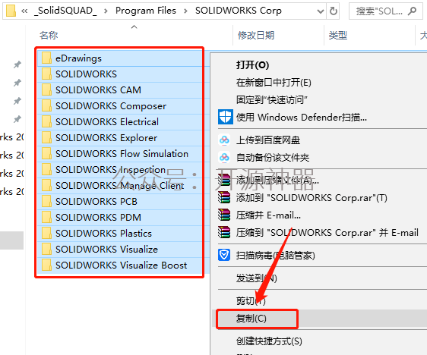This screenshot has height=355, width=427.
Task: Click the 电脑管家 virus scan shield icon
Action: 224,255
